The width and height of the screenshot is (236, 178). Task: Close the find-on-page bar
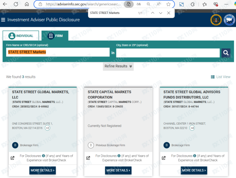(x=169, y=13)
